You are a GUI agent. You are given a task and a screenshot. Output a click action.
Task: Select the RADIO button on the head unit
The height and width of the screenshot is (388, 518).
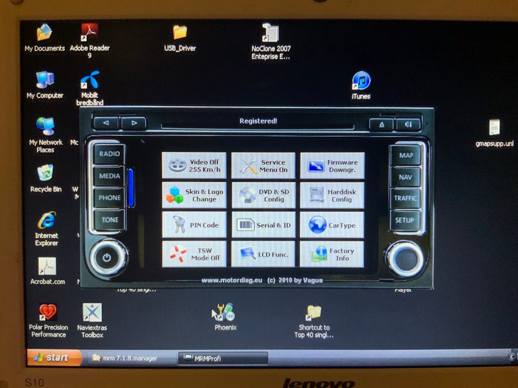110,154
